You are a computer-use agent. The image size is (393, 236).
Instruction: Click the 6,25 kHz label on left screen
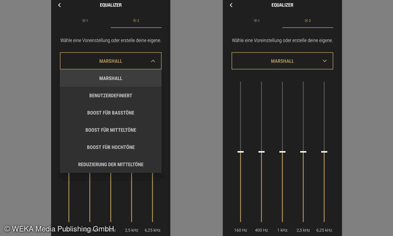click(x=153, y=230)
